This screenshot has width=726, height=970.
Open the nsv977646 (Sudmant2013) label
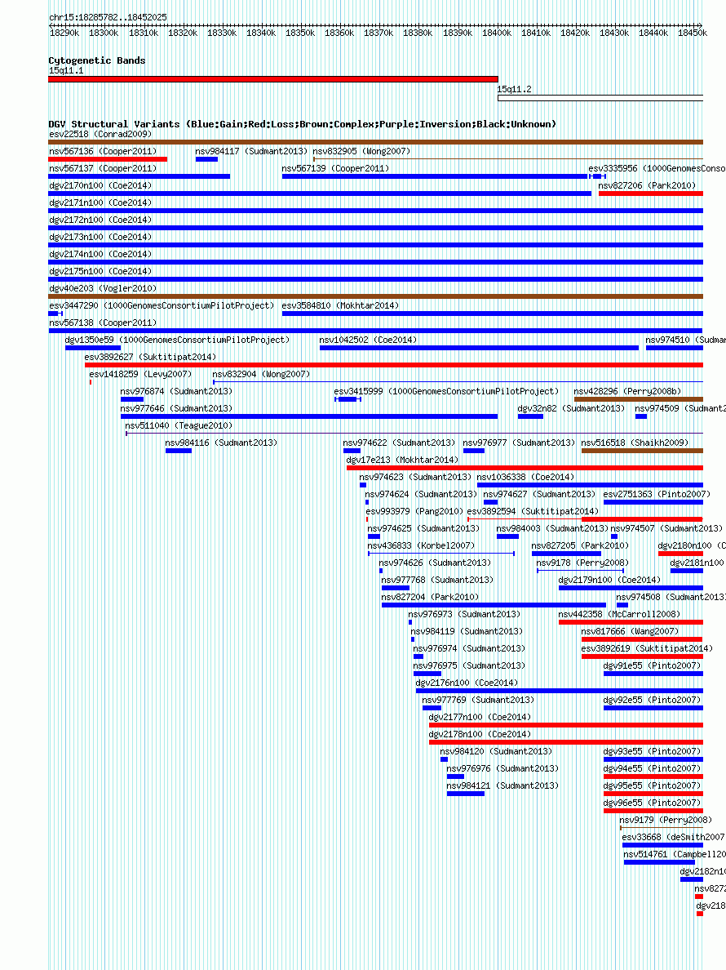[x=177, y=409]
